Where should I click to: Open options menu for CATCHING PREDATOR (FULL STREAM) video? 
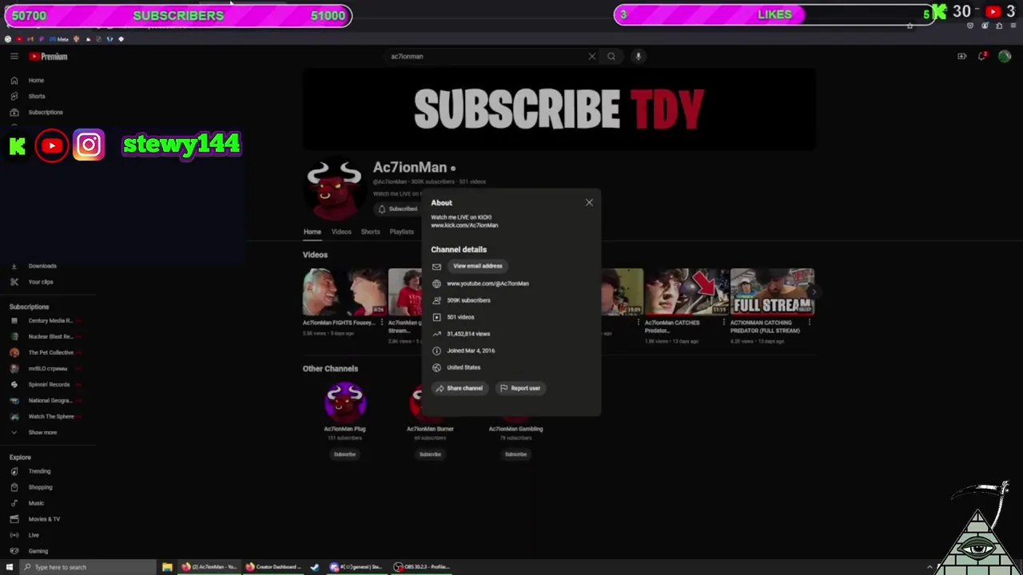click(x=810, y=323)
